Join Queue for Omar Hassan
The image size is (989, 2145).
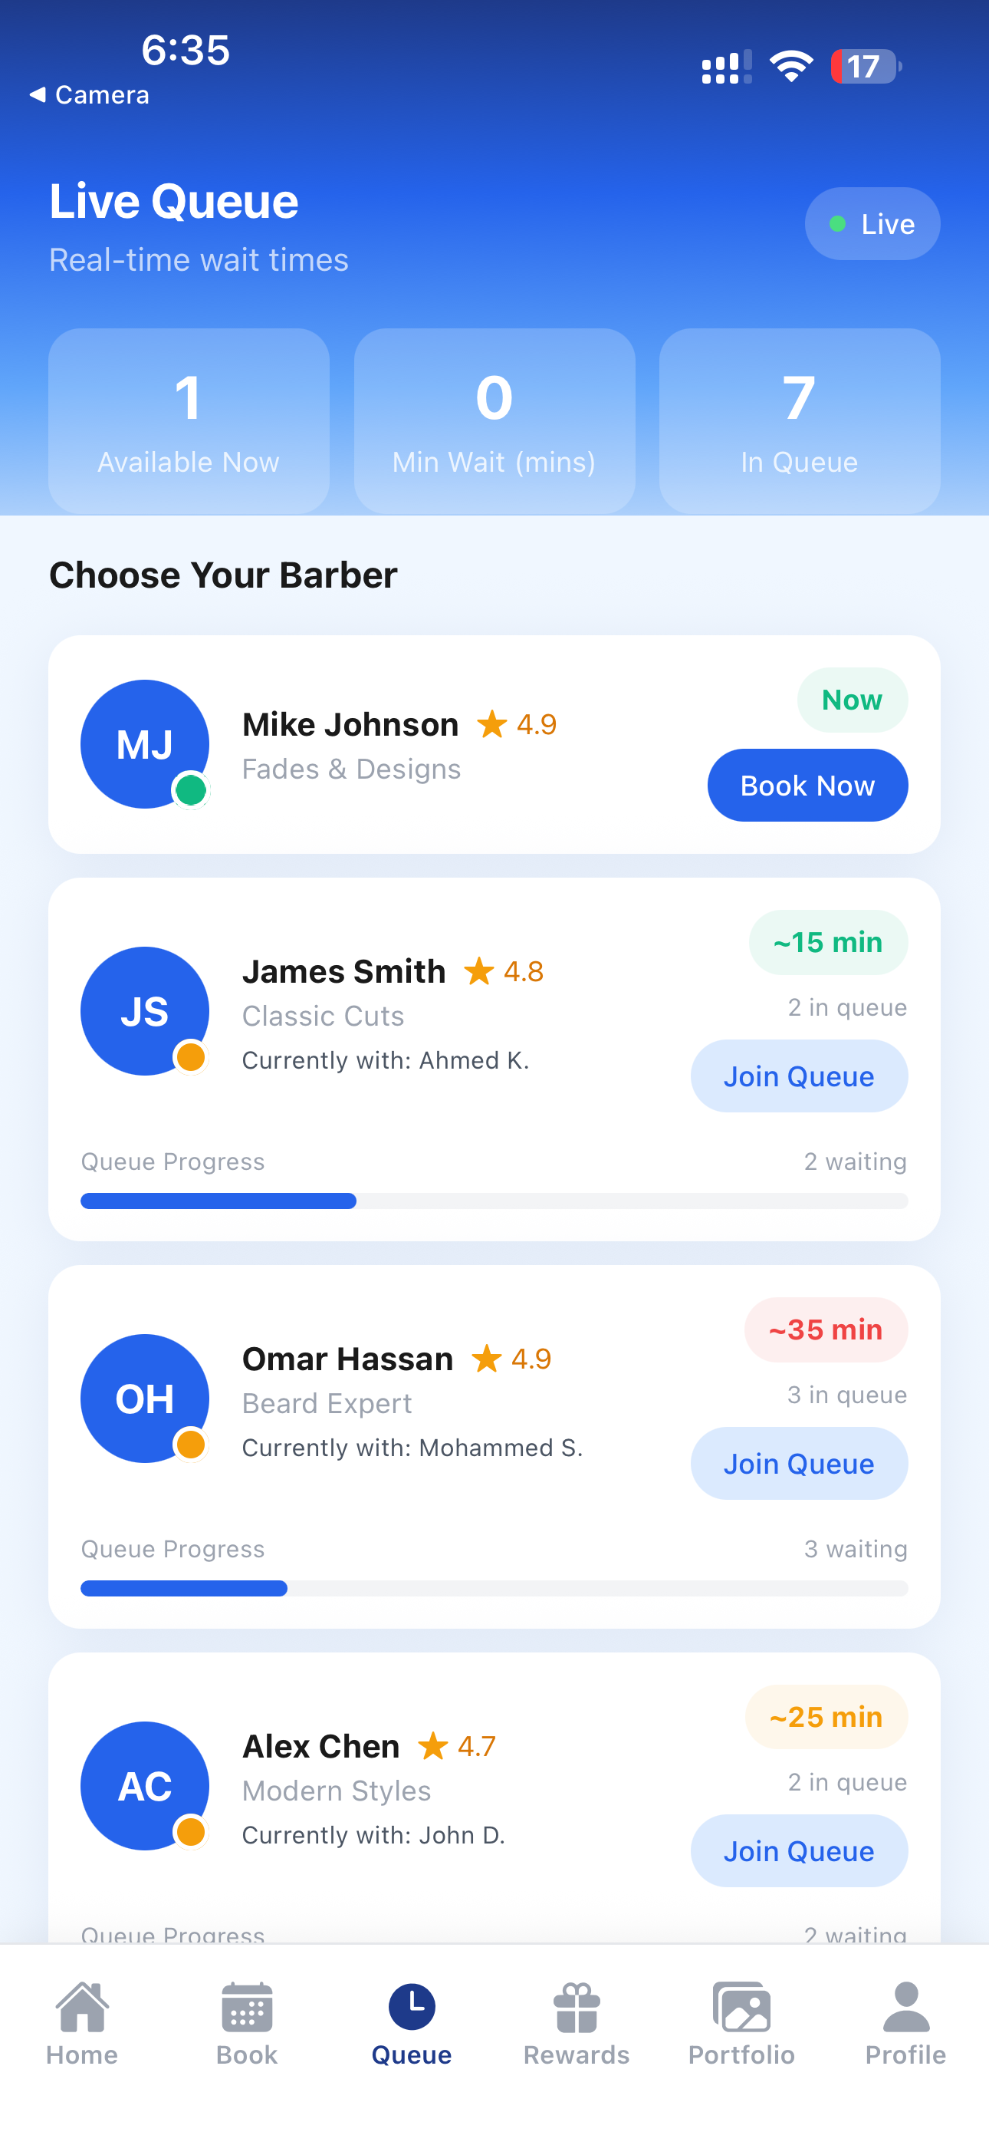pos(798,1463)
